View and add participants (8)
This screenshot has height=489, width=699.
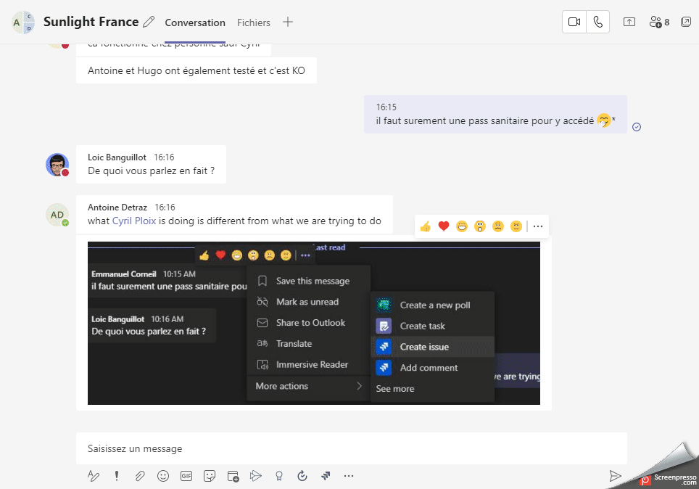point(659,22)
